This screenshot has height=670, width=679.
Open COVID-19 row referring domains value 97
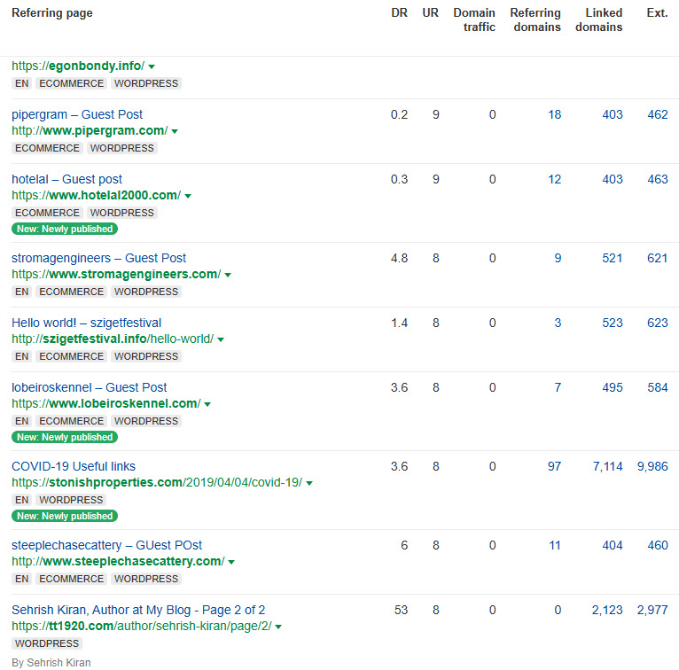[x=554, y=466]
